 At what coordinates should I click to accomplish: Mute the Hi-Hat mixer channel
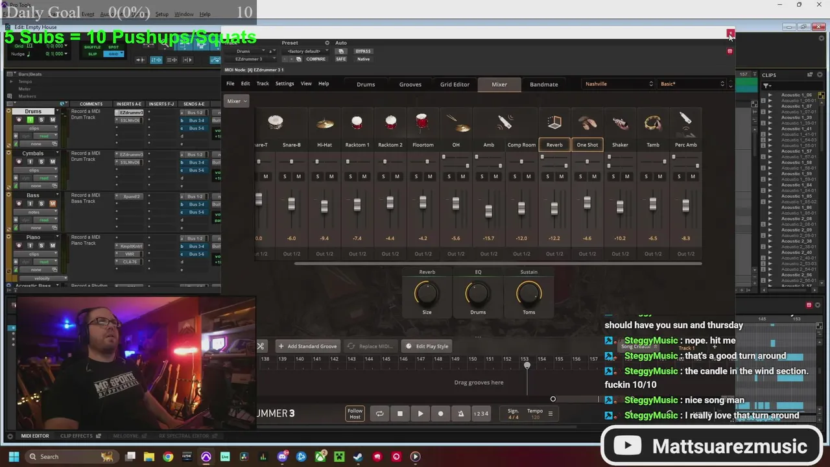click(x=331, y=176)
